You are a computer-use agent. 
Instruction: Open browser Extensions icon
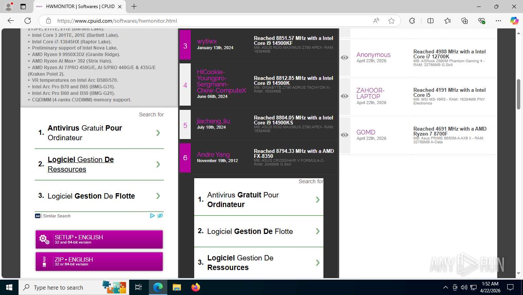[412, 21]
